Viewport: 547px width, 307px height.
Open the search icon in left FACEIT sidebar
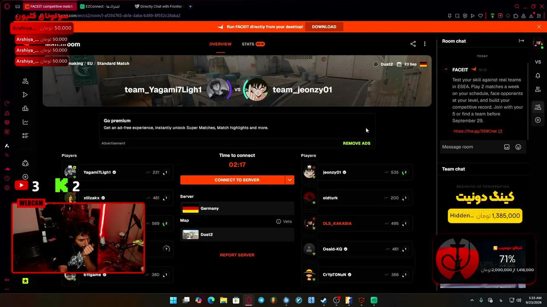tap(25, 81)
